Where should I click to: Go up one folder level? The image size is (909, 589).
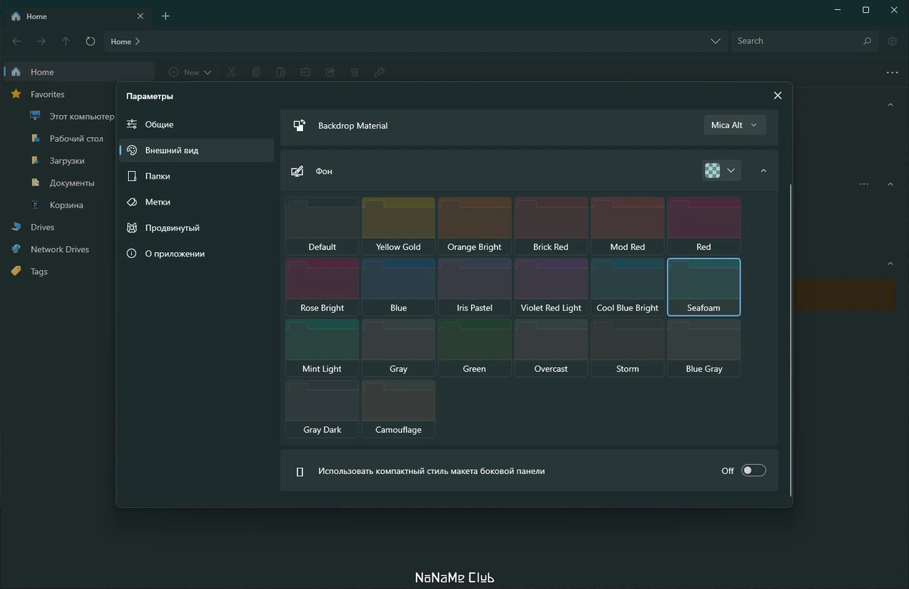(66, 42)
